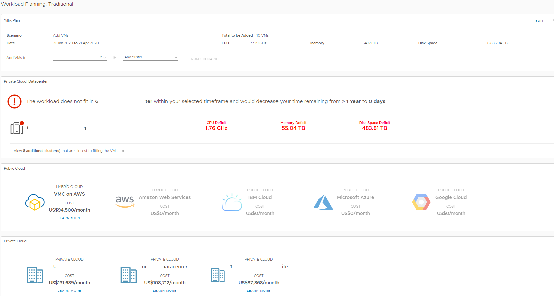Viewport: 554px width, 296px height.
Task: Click the VMC on AWS hybrid cloud icon
Action: (35, 202)
